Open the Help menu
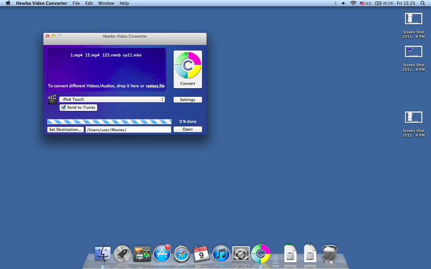 [x=124, y=3]
